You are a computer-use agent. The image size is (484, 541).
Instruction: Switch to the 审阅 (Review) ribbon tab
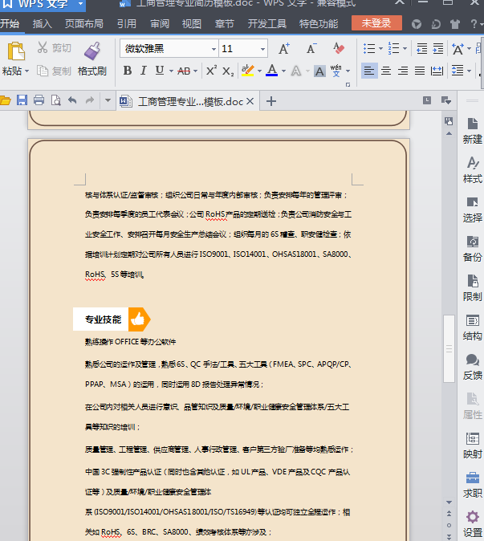(x=160, y=23)
